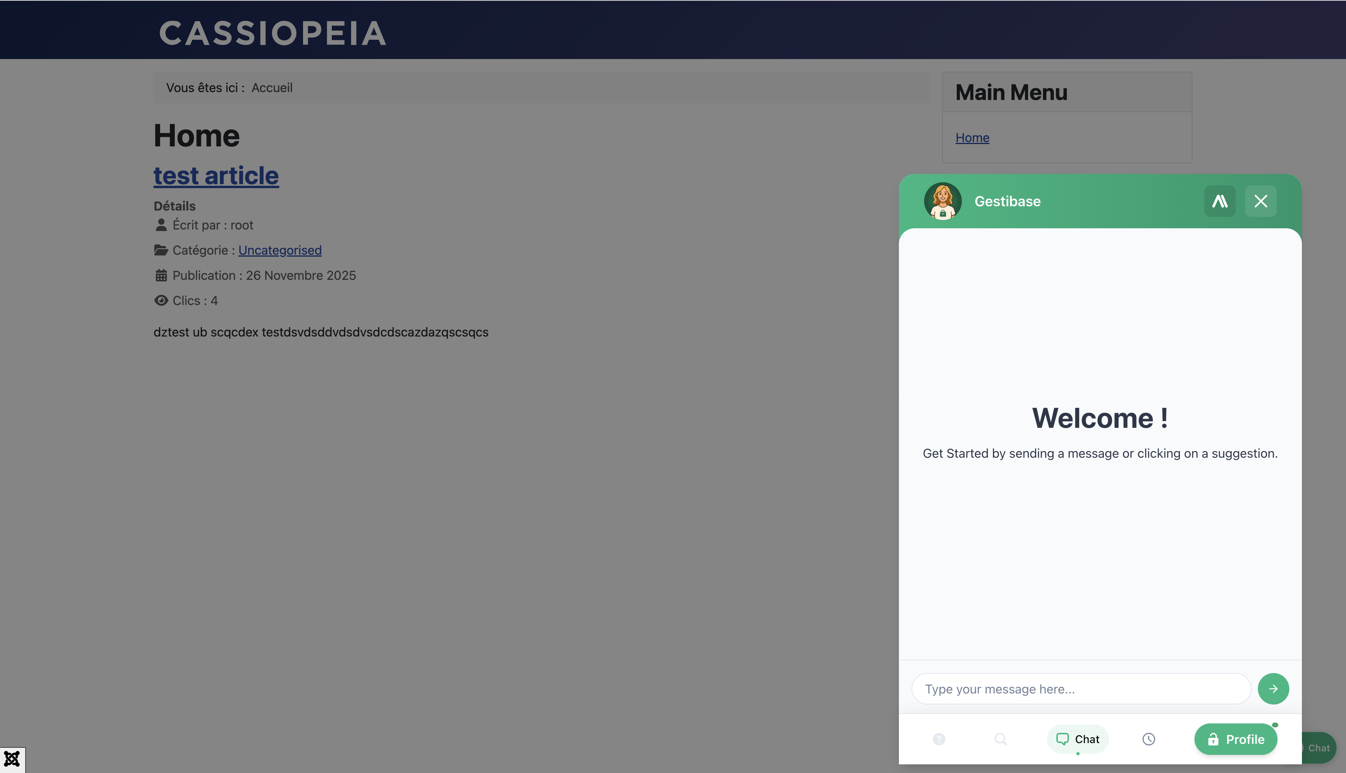Screen dimensions: 1346x773
Task: Click the send message arrow
Action: tap(1273, 689)
